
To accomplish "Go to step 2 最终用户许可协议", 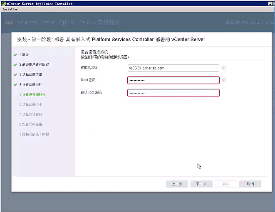I will click(34, 64).
